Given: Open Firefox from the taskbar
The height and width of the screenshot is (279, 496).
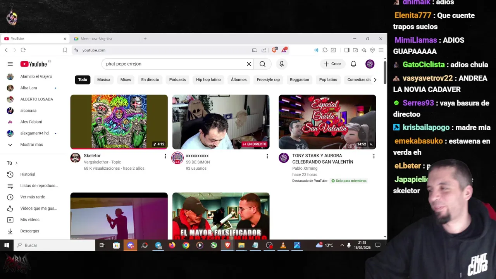Looking at the screenshot, I should click(x=172, y=245).
